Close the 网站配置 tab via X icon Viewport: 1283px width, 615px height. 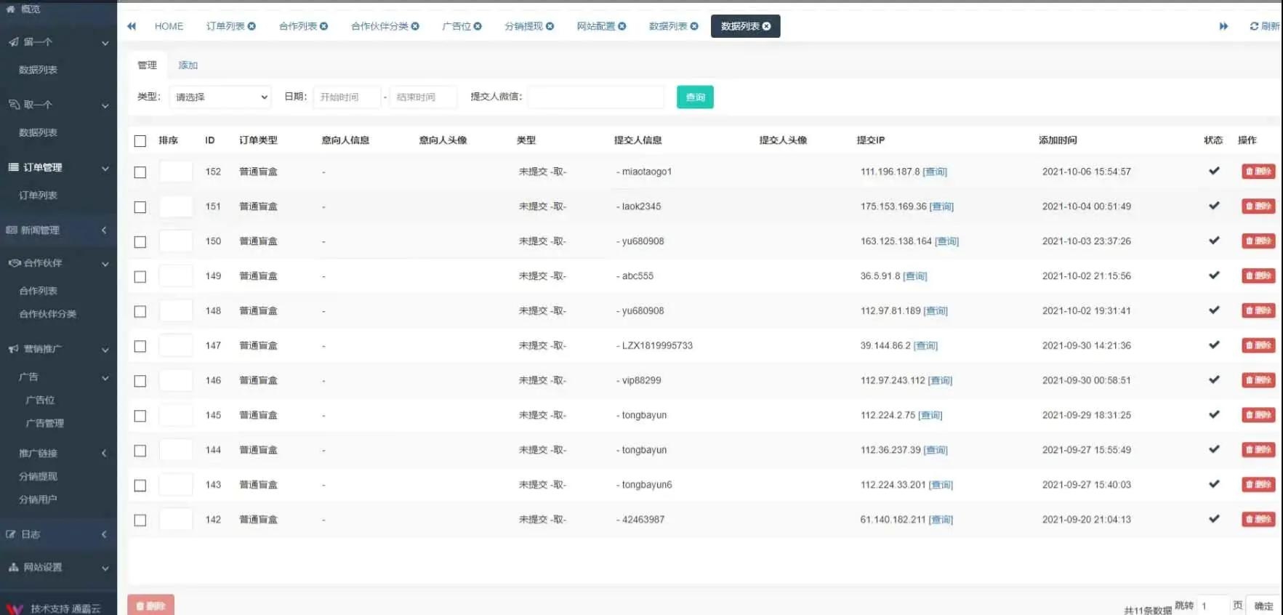click(622, 26)
